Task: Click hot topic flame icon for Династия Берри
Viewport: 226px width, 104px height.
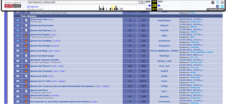Action: coord(26,36)
